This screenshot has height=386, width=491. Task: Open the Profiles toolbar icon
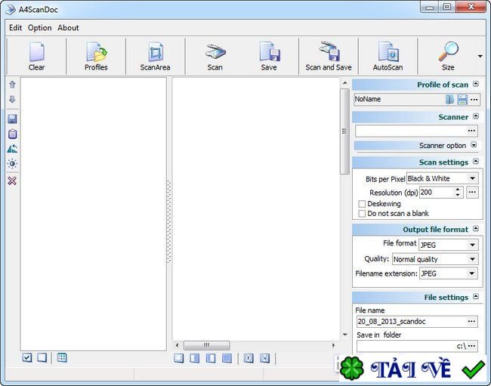point(96,57)
